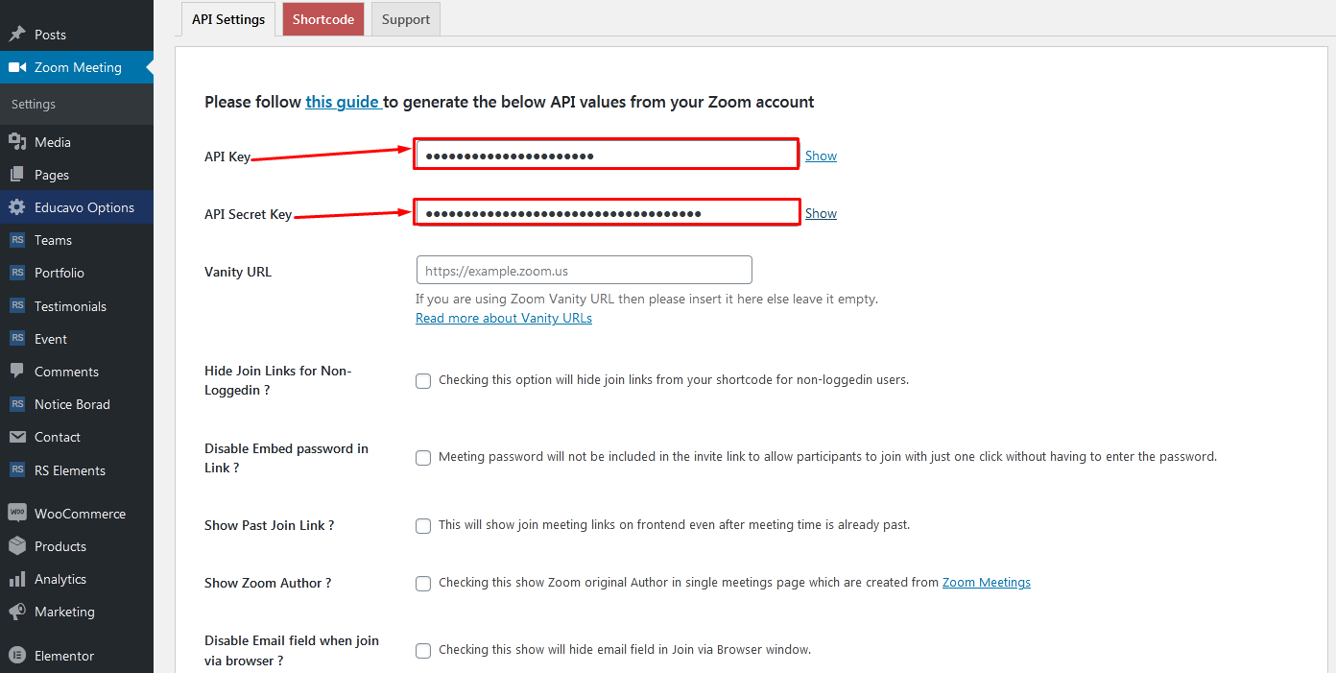Navigate to Portfolio in the sidebar
This screenshot has height=673, width=1336.
[x=77, y=273]
